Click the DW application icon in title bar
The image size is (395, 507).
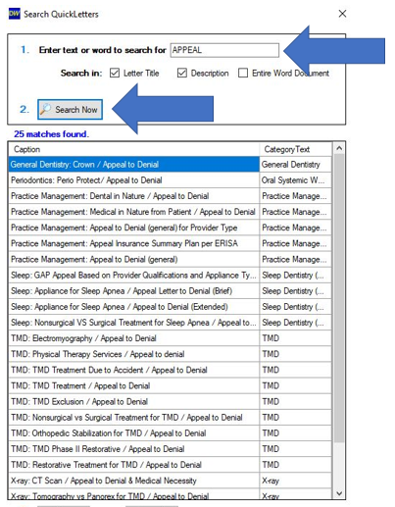coord(14,14)
